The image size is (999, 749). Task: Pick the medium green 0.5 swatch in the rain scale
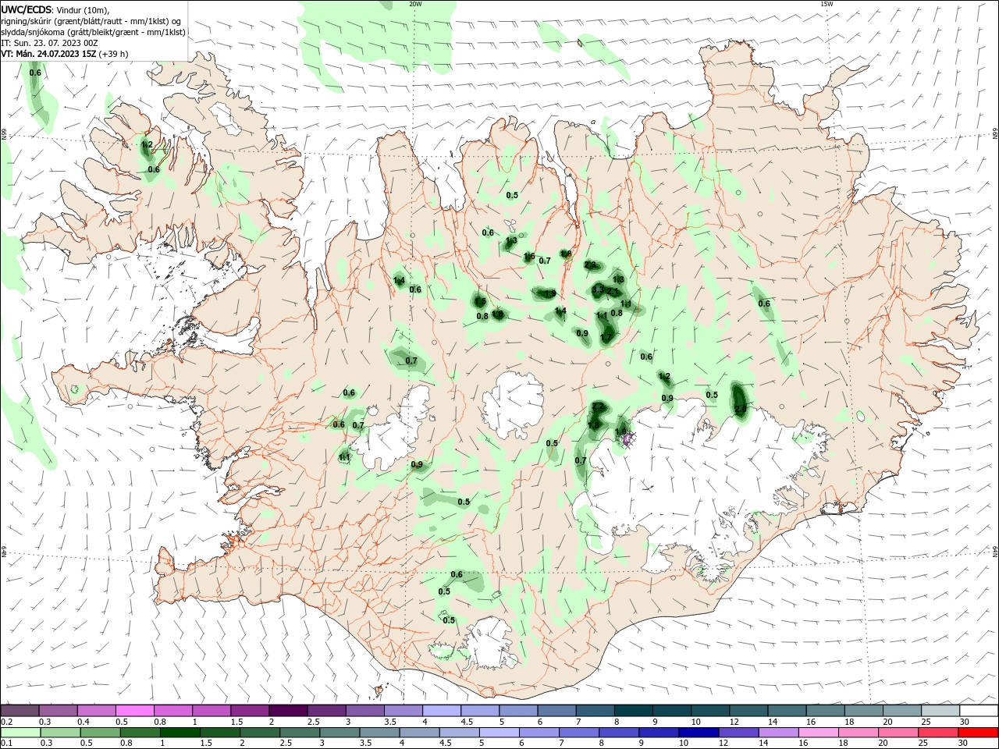click(100, 733)
